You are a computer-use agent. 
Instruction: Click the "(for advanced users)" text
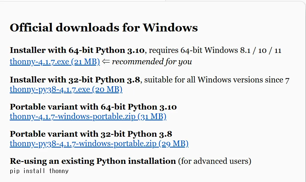214,161
